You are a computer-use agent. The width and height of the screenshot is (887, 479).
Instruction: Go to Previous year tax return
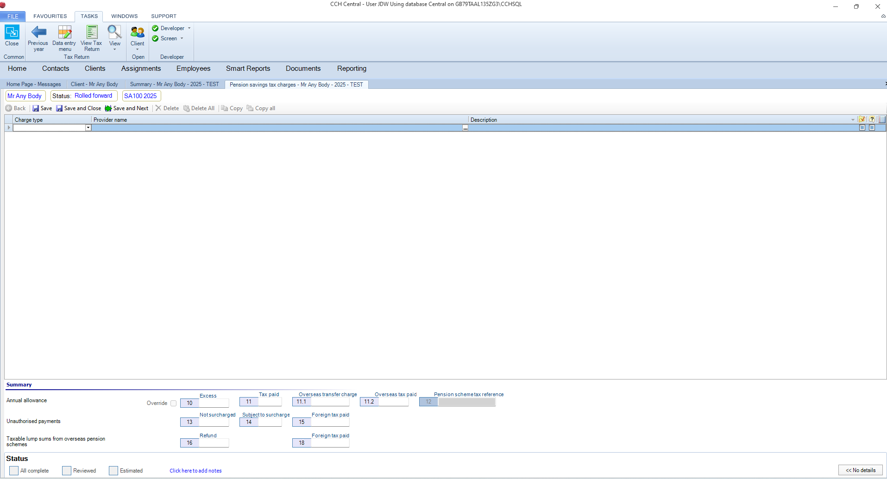point(38,38)
